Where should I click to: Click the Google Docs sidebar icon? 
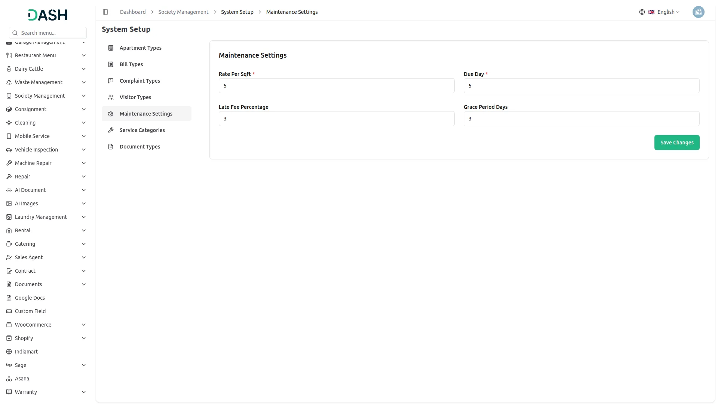(x=9, y=298)
